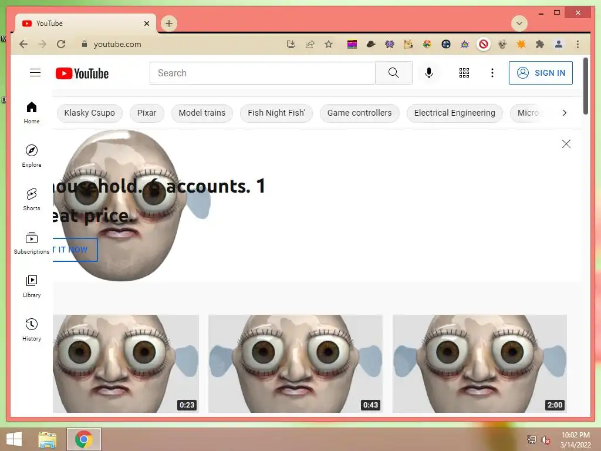Open Explore in the sidebar
This screenshot has height=451, width=601.
[32, 156]
